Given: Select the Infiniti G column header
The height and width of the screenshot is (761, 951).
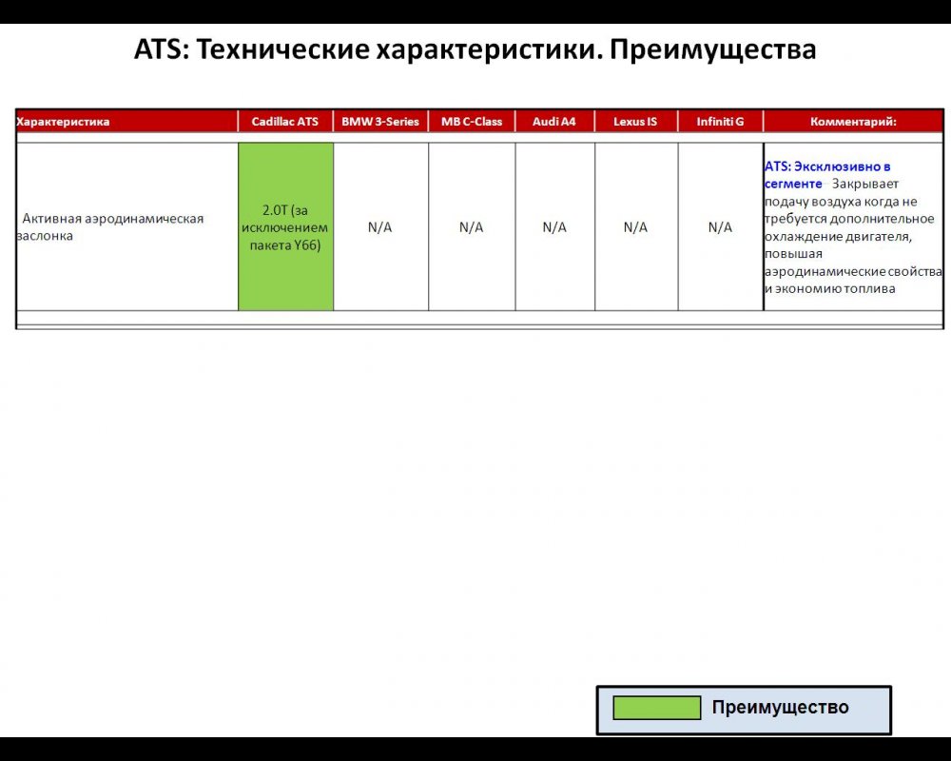Looking at the screenshot, I should 720,121.
